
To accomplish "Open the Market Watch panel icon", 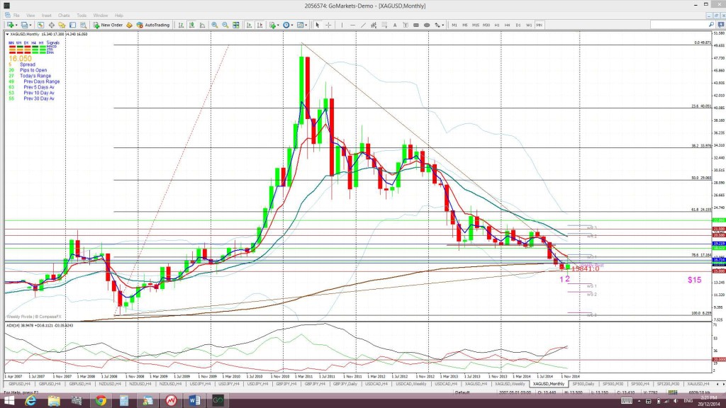I will (40, 25).
